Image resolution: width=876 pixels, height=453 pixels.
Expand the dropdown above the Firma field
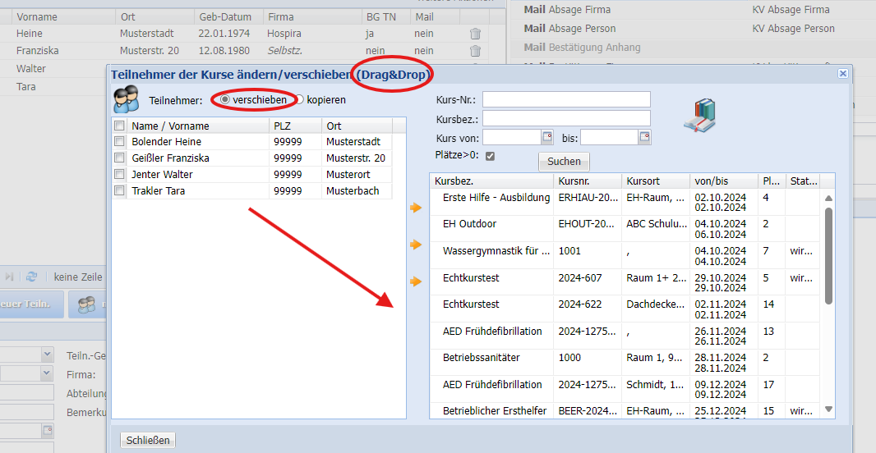(x=46, y=355)
